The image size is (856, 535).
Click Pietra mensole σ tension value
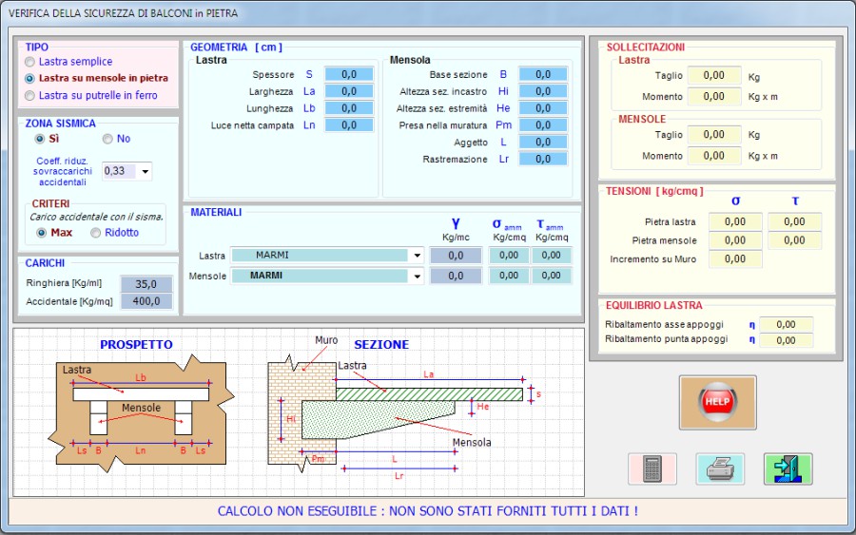735,240
